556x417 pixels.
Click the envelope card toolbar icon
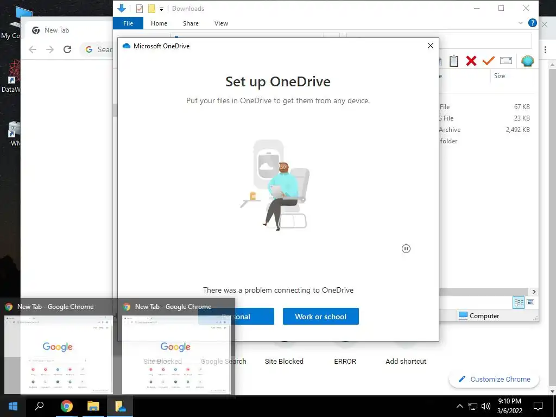pyautogui.click(x=506, y=61)
